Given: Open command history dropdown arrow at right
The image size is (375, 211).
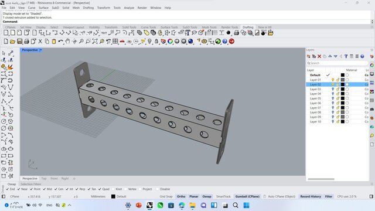Looking at the screenshot, I should click(x=372, y=22).
